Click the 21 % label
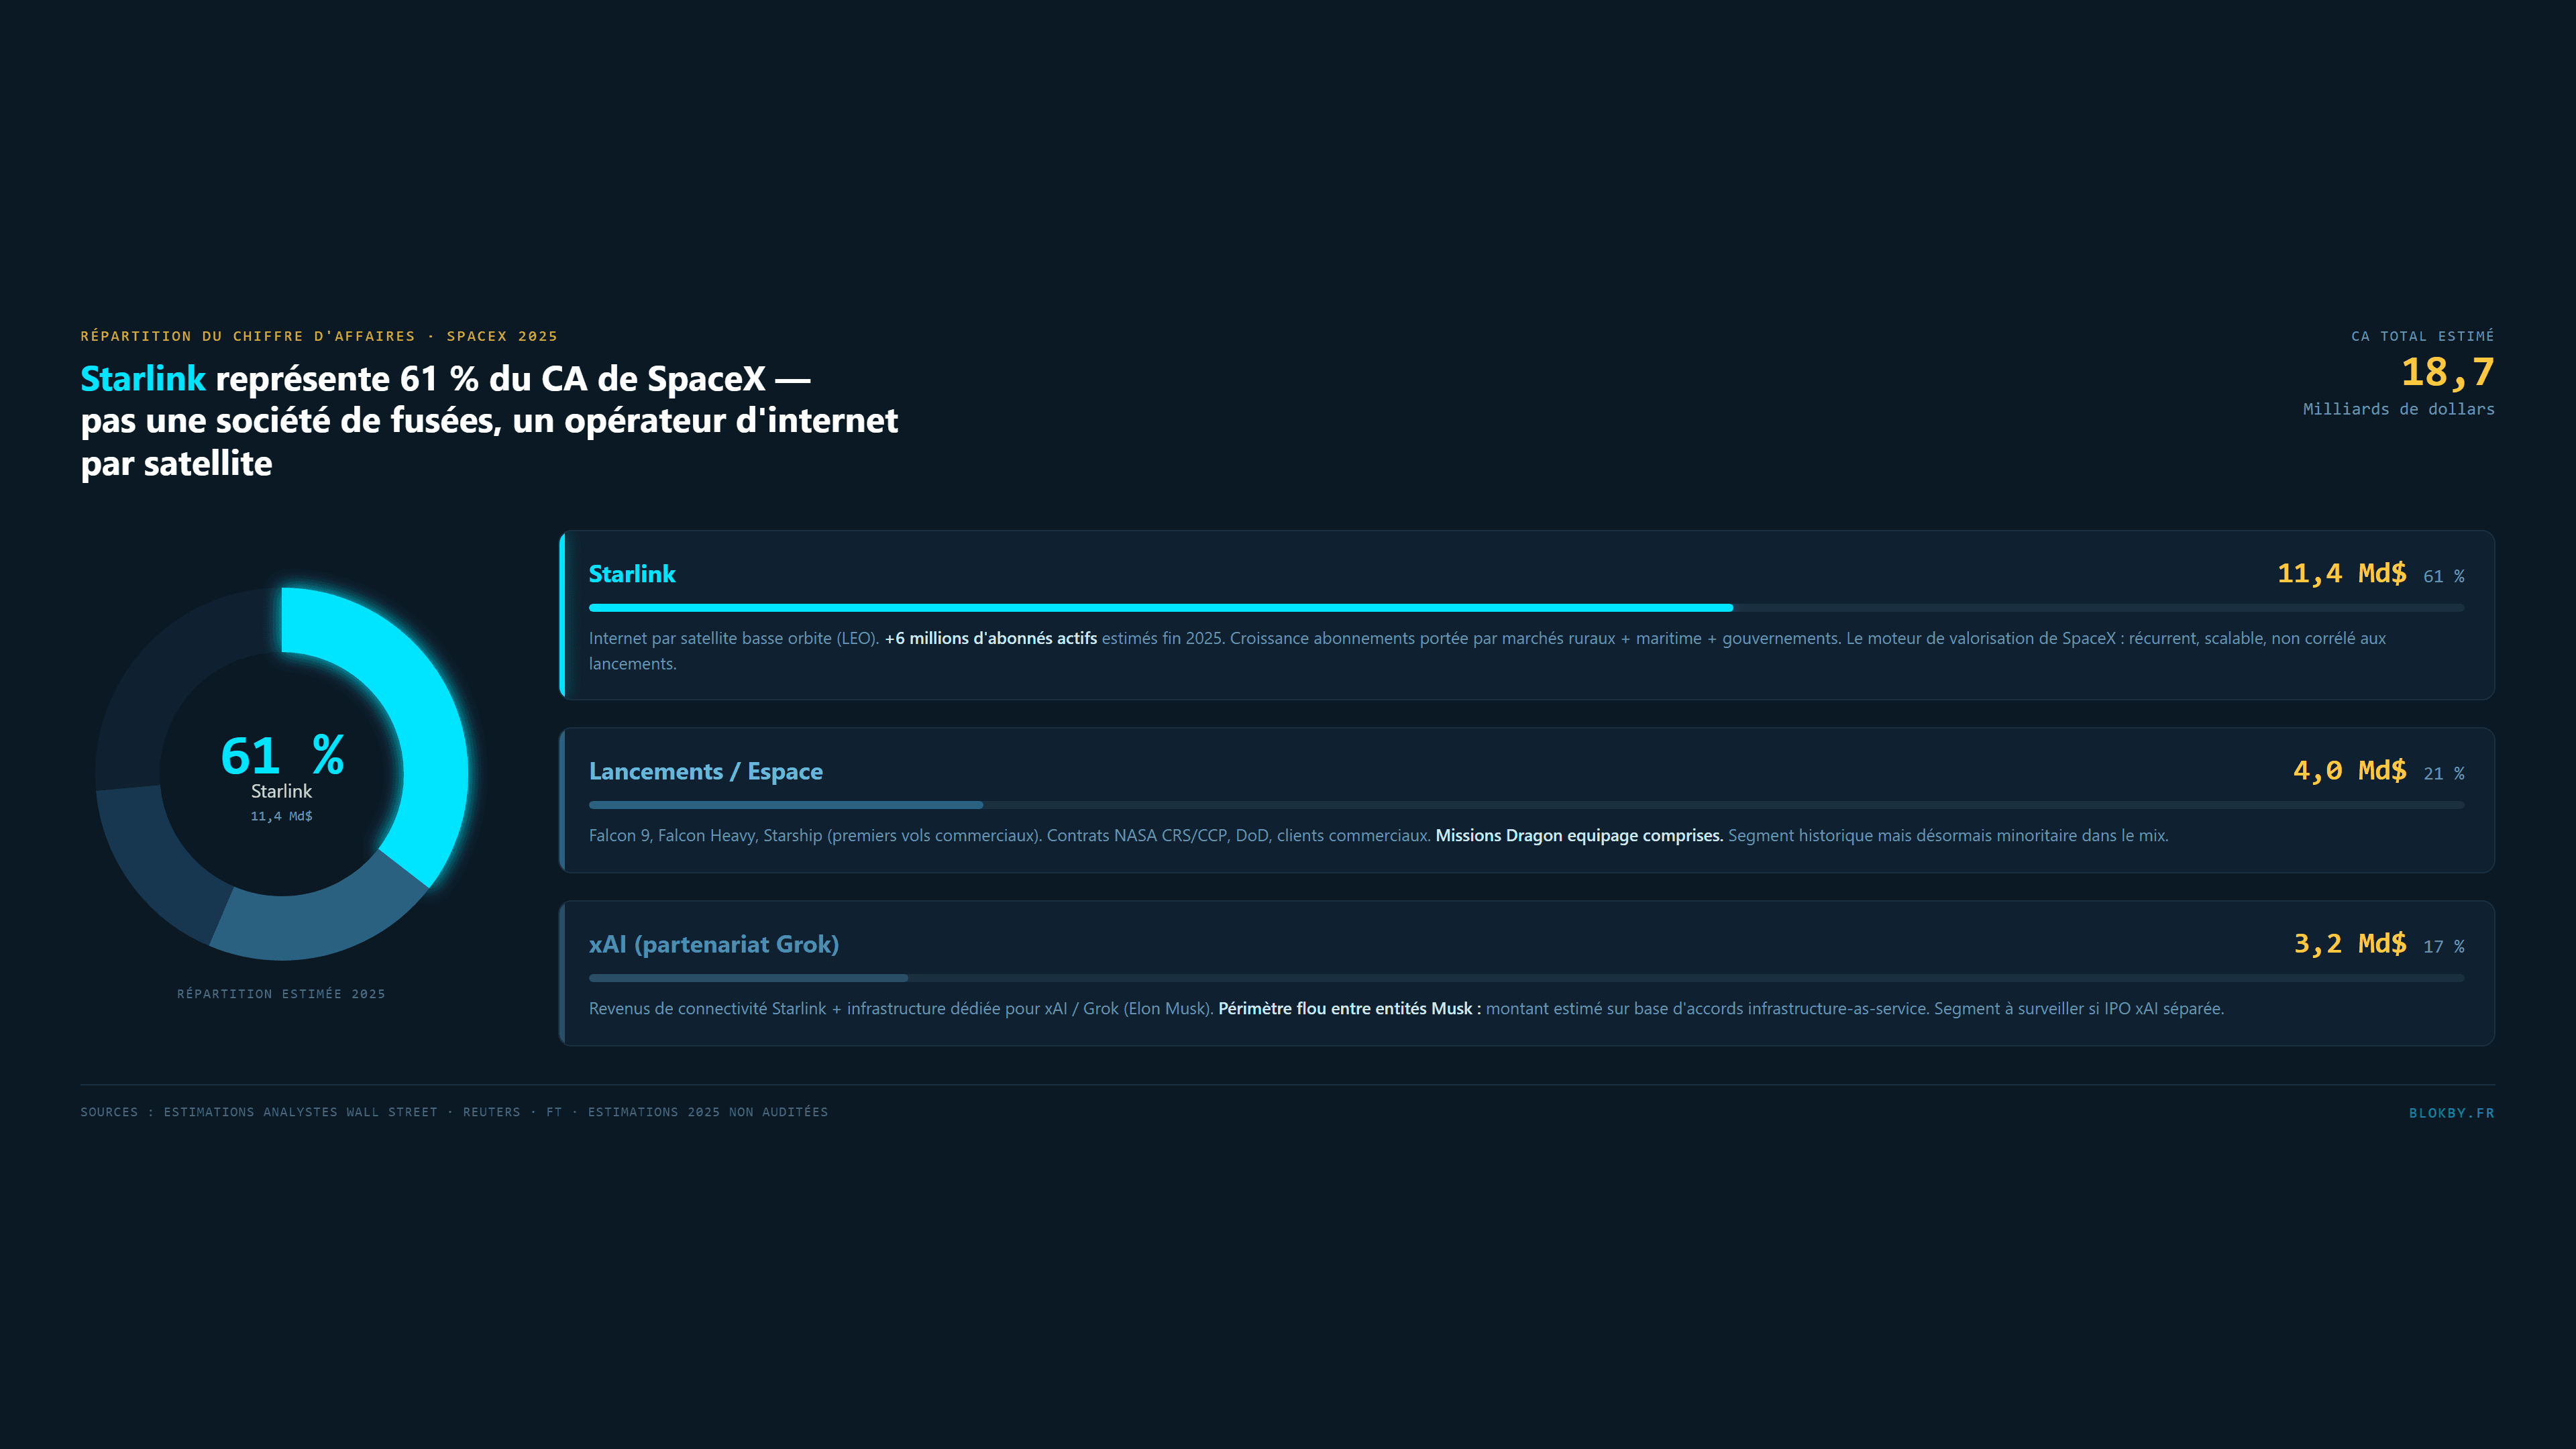This screenshot has height=1449, width=2576. tap(2444, 773)
